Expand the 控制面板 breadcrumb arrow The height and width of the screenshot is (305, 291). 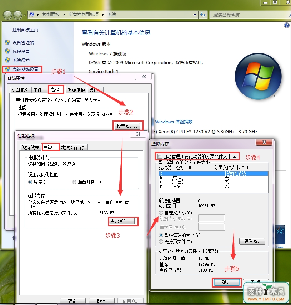click(64, 15)
